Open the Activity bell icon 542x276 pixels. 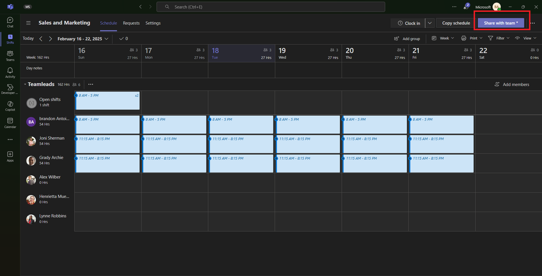click(10, 73)
